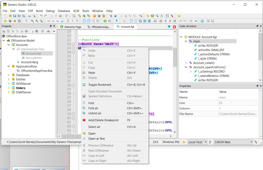This screenshot has width=263, height=170.
Task: Click the green Run arrow in the toolbar
Action: click(5, 21)
